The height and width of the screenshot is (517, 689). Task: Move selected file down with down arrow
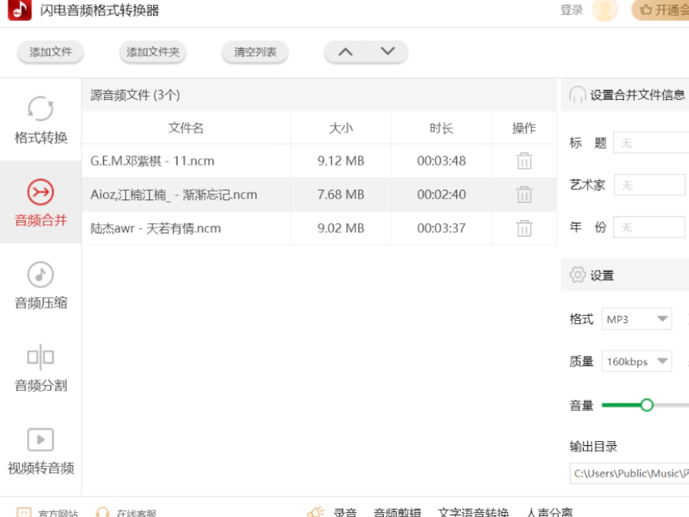tap(387, 52)
